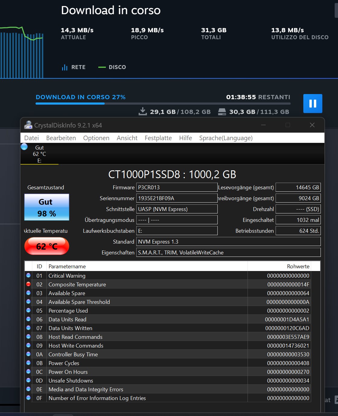This screenshot has height=416, width=338.
Task: Open the Datei menu
Action: pyautogui.click(x=32, y=138)
